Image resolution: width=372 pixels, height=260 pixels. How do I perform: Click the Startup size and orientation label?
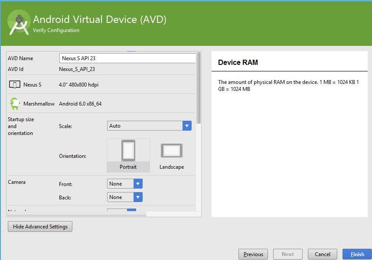coord(21,126)
